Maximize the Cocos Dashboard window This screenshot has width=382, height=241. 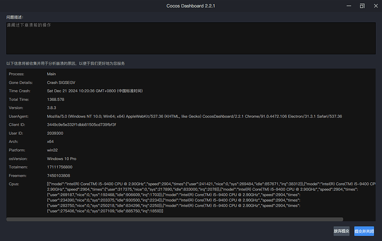click(361, 6)
